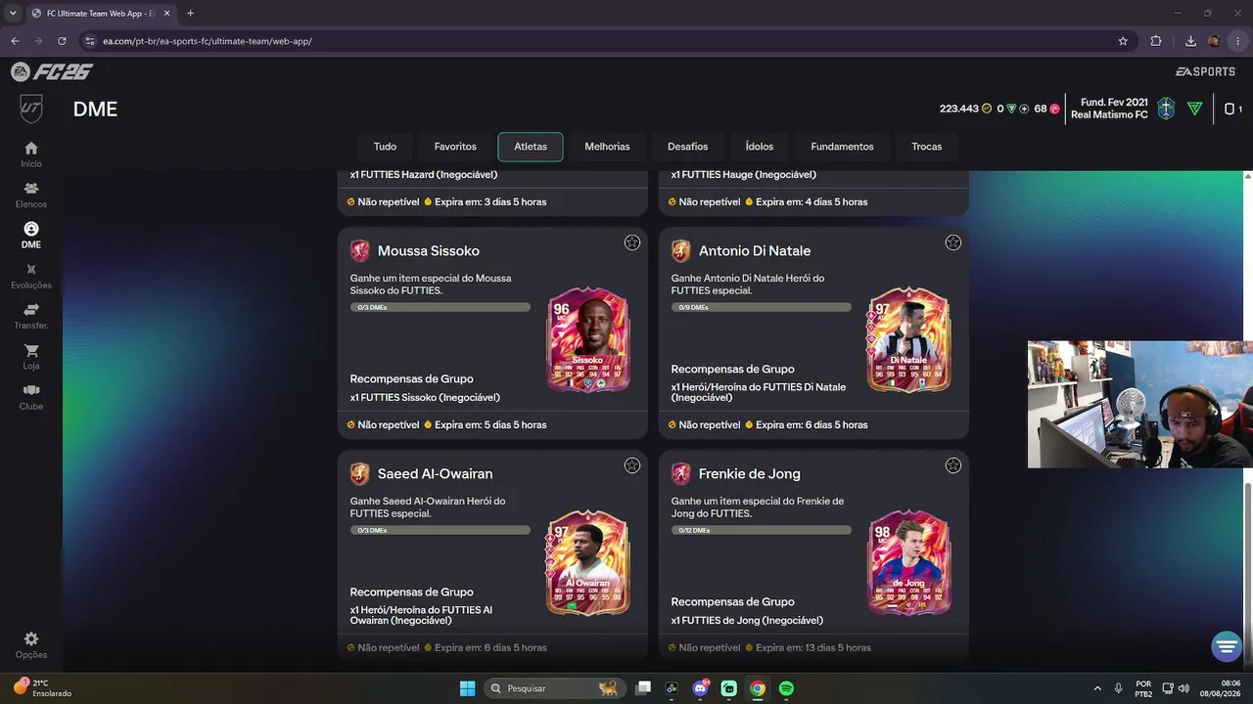Open Evoluções in the sidebar
The image size is (1253, 704).
coord(31,275)
